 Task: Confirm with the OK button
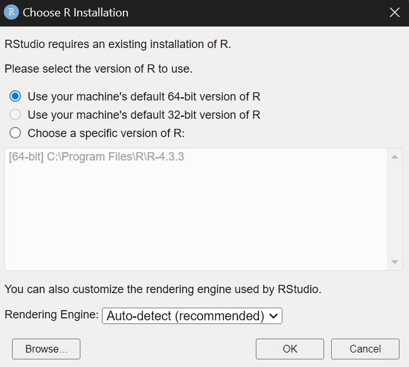290,349
